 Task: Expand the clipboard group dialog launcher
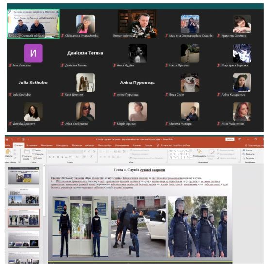(x=19, y=162)
